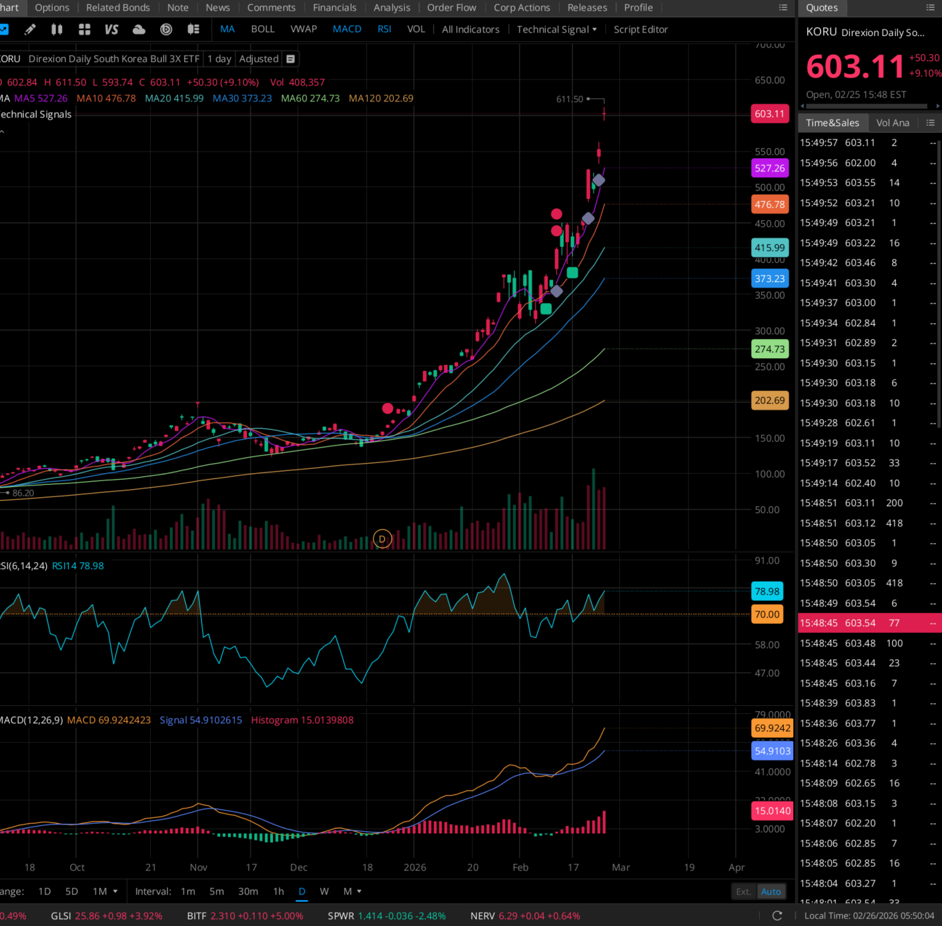Switch to the Vol Ana tab
Image resolution: width=942 pixels, height=926 pixels.
click(x=893, y=123)
